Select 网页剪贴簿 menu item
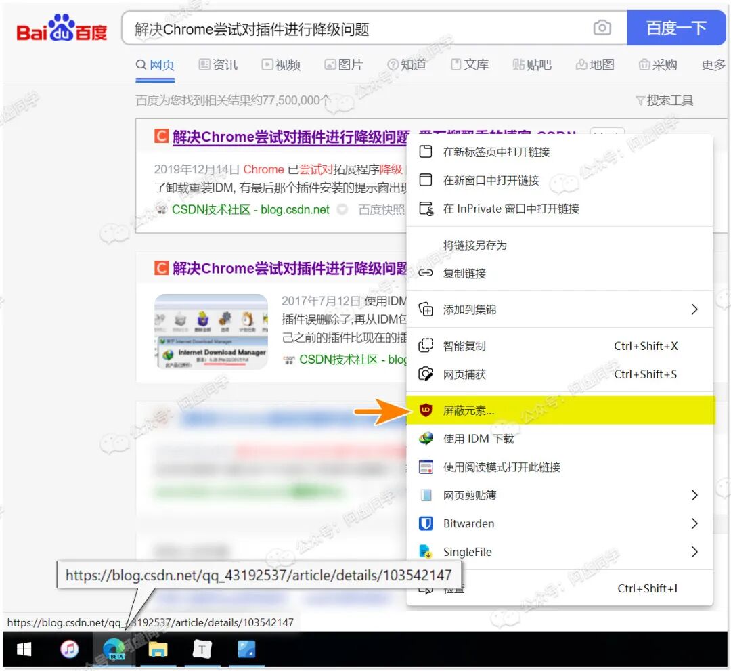 [x=560, y=495]
